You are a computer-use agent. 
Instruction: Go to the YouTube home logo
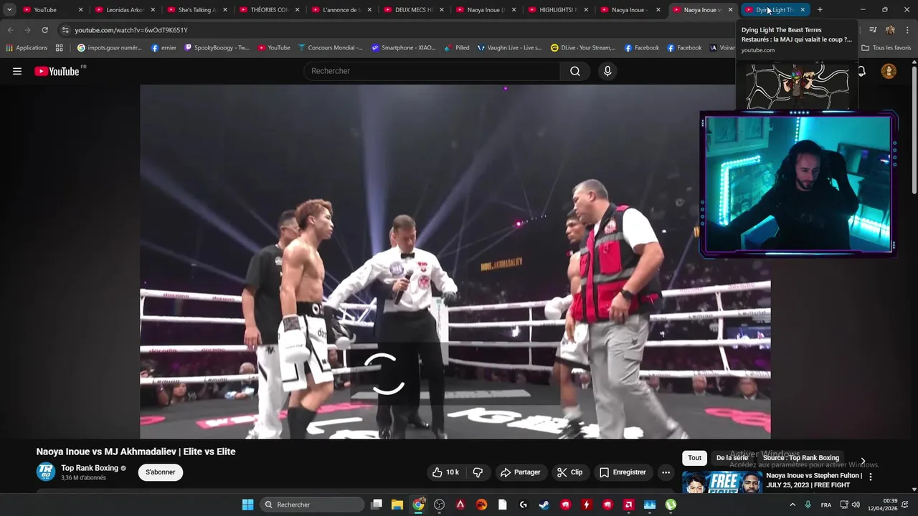[57, 71]
